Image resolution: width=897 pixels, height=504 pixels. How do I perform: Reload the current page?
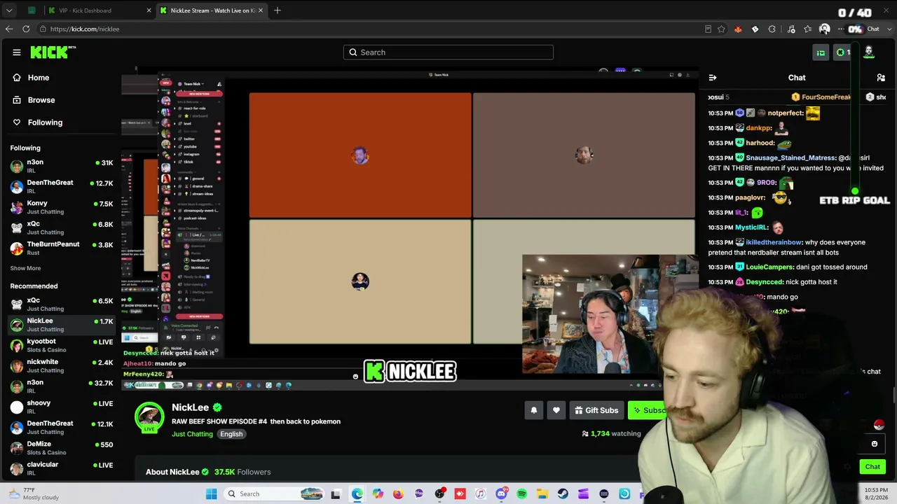click(26, 29)
